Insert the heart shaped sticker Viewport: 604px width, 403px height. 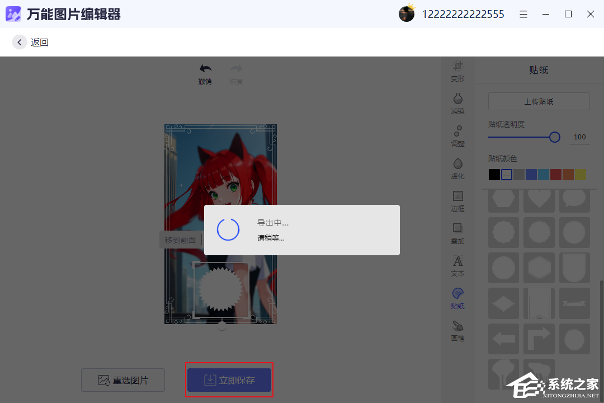(539, 200)
